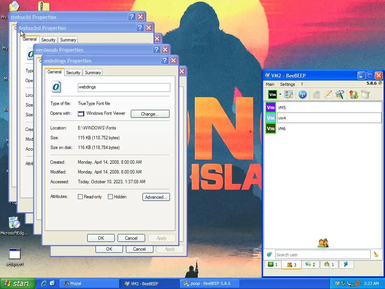This screenshot has height=289, width=385.
Task: Switch to Summary tab in webdings Properties
Action: tap(93, 73)
